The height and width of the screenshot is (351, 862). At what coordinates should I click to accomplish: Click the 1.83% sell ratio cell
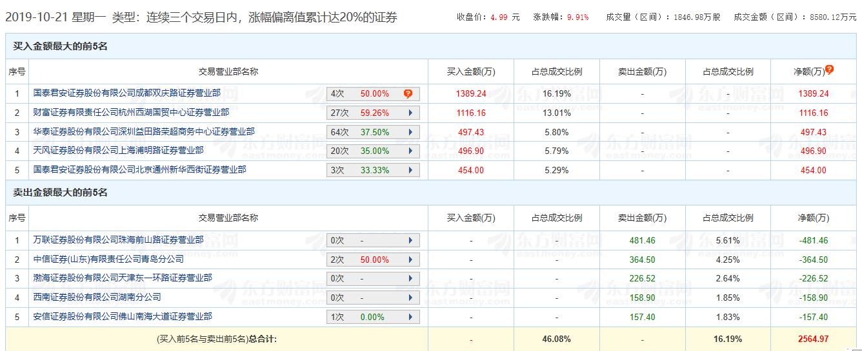pyautogui.click(x=728, y=317)
